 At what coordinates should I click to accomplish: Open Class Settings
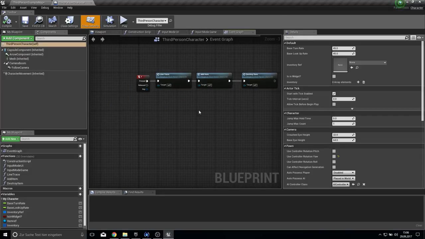(69, 22)
